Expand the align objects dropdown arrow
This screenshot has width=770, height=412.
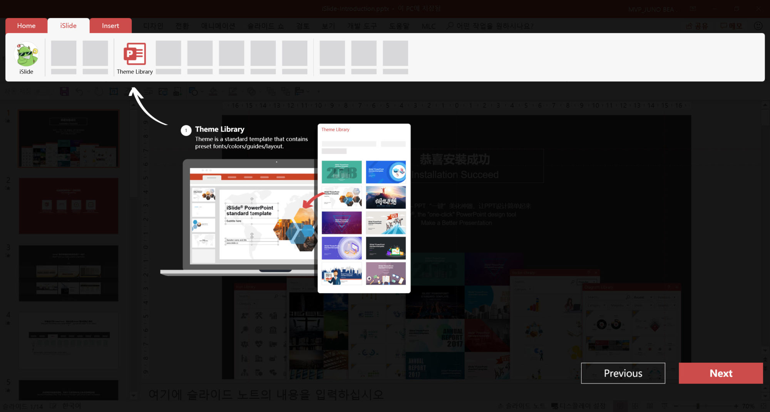[x=308, y=92]
